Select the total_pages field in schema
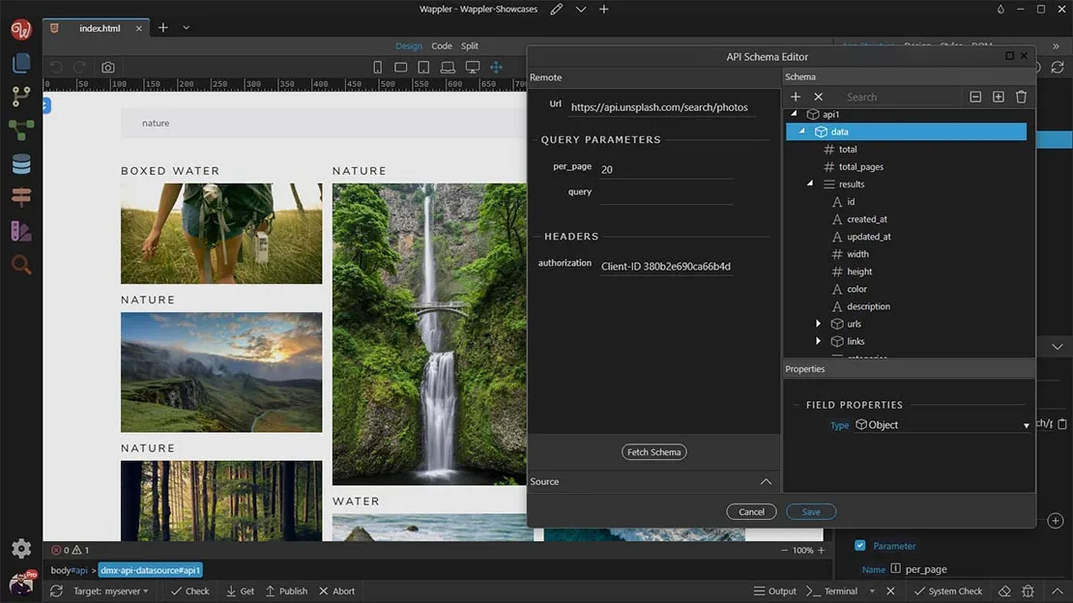The width and height of the screenshot is (1073, 603). coord(860,167)
